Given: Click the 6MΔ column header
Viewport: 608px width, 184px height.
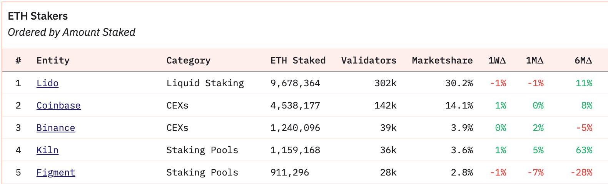Looking at the screenshot, I should click(x=583, y=60).
